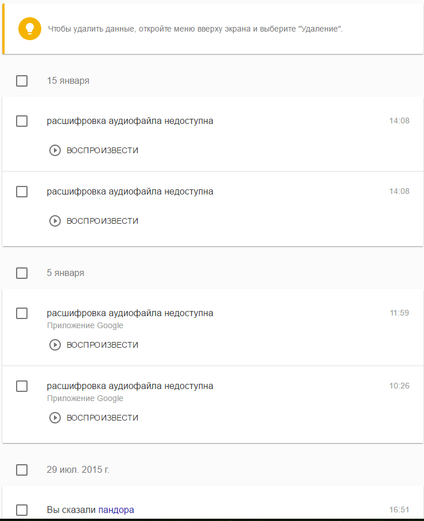
Task: Click the yellow lightbulb tip icon
Action: coord(30,29)
